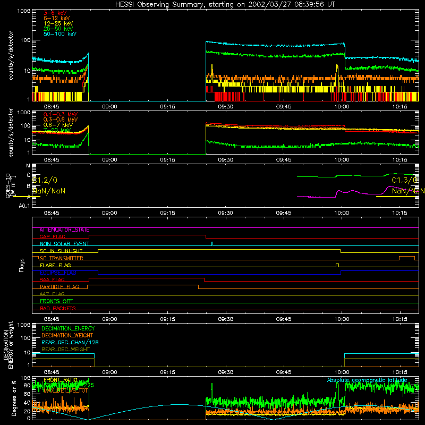Click the green 7-20 MeV legend label
The width and height of the screenshot is (425, 425).
tap(57, 130)
